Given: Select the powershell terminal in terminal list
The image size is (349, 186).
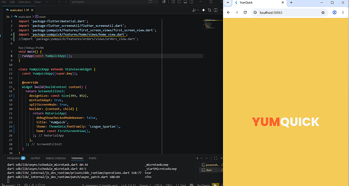Looking at the screenshot, I should 211,165.
